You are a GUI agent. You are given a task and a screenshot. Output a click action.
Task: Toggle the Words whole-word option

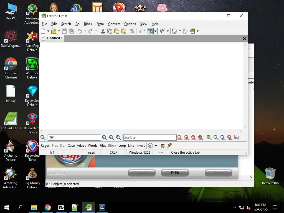93,146
